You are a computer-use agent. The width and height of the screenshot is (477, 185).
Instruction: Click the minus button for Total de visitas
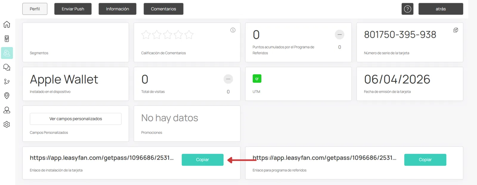pyautogui.click(x=228, y=79)
